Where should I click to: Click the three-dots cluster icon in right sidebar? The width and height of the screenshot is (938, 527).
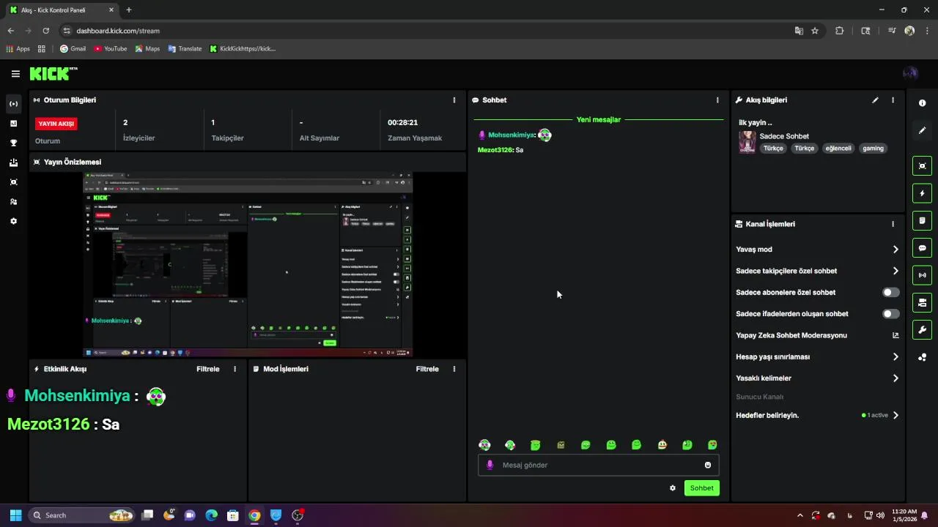tap(922, 357)
